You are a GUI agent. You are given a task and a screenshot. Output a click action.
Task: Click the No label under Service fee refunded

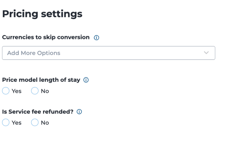pos(45,123)
